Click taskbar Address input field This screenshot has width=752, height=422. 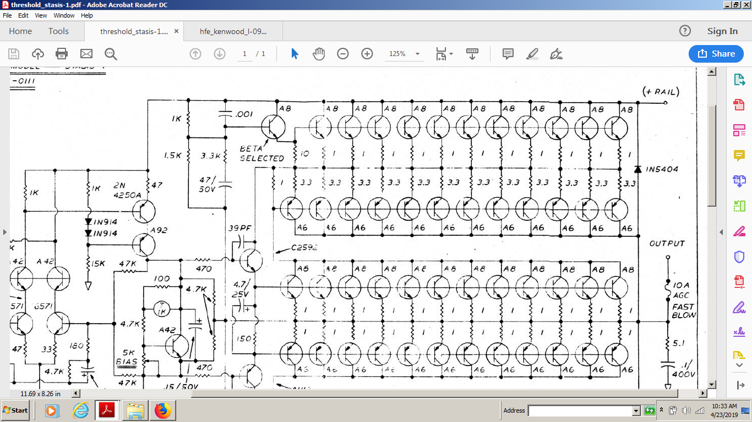580,410
